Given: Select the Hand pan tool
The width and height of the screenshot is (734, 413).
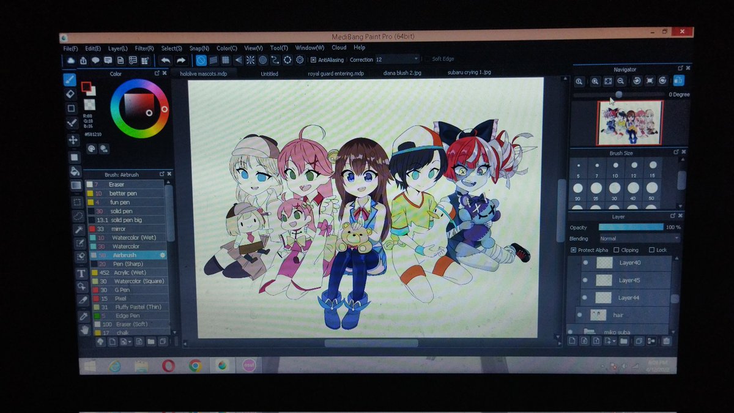Looking at the screenshot, I should [x=84, y=330].
